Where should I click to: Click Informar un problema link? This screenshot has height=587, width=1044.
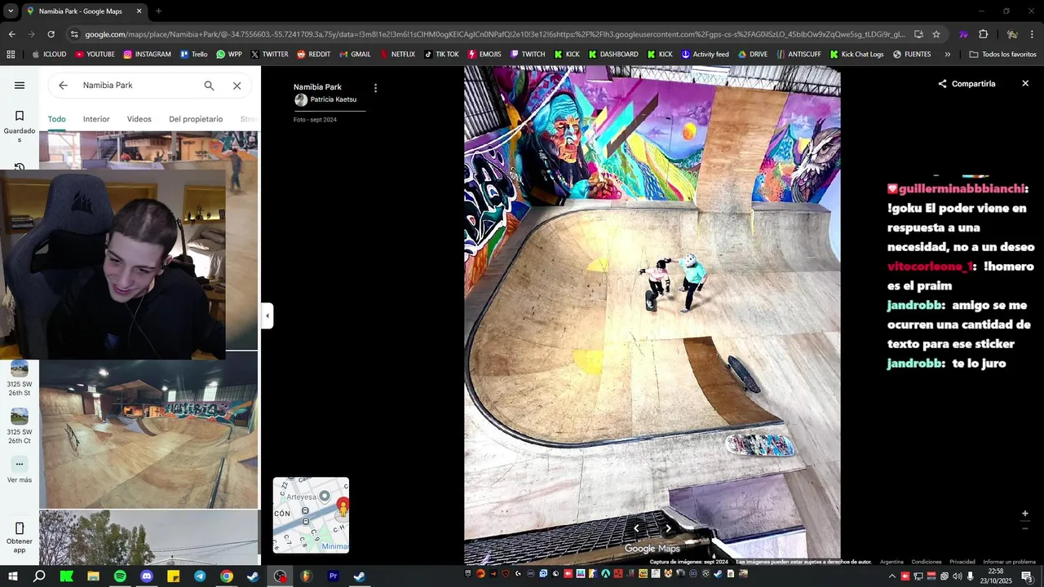[x=1010, y=562]
